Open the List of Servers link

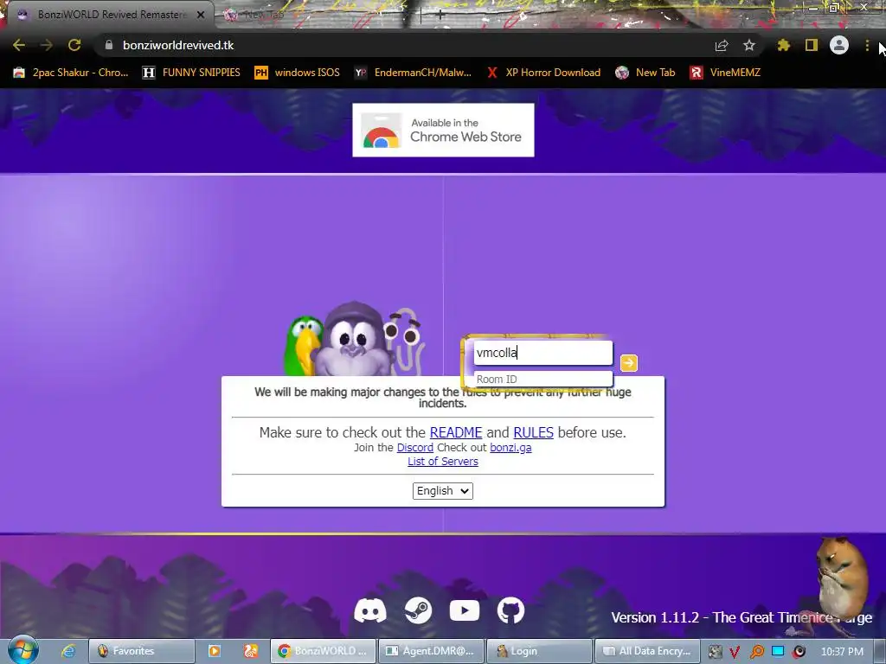click(443, 462)
